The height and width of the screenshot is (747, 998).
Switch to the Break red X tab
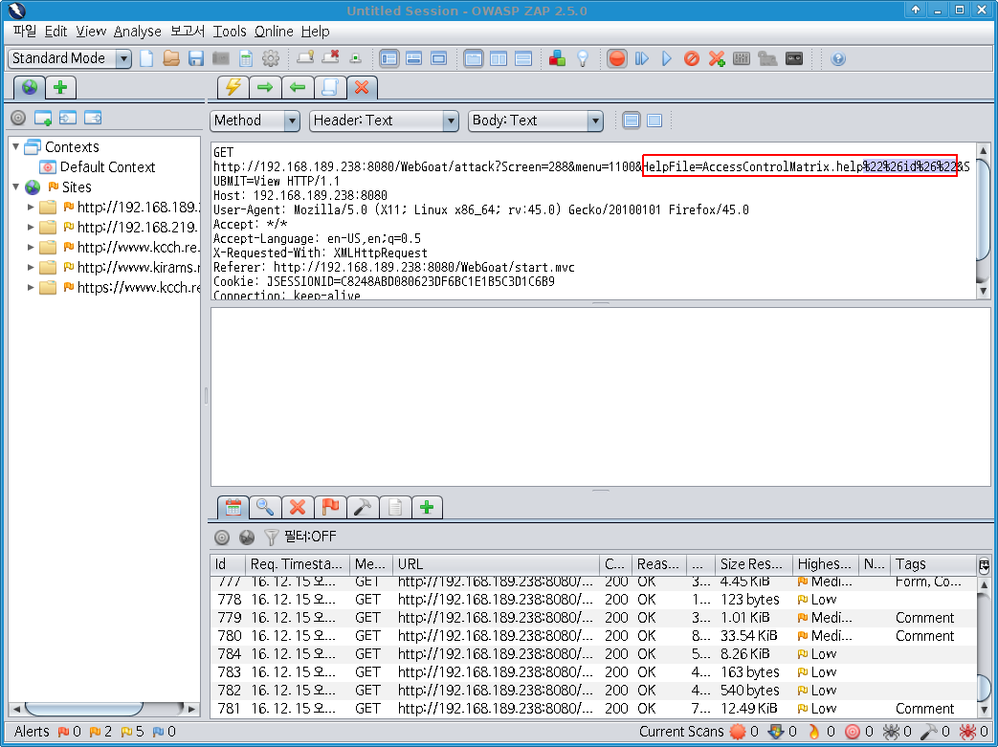tap(362, 87)
